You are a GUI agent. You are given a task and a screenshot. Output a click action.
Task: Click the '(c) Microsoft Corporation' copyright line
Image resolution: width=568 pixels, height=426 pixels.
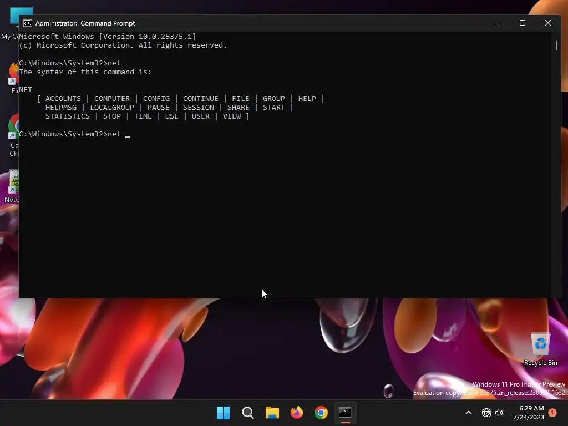pos(123,45)
